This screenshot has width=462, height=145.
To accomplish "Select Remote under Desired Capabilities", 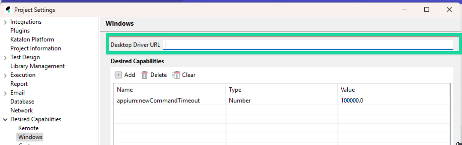I will 29,128.
